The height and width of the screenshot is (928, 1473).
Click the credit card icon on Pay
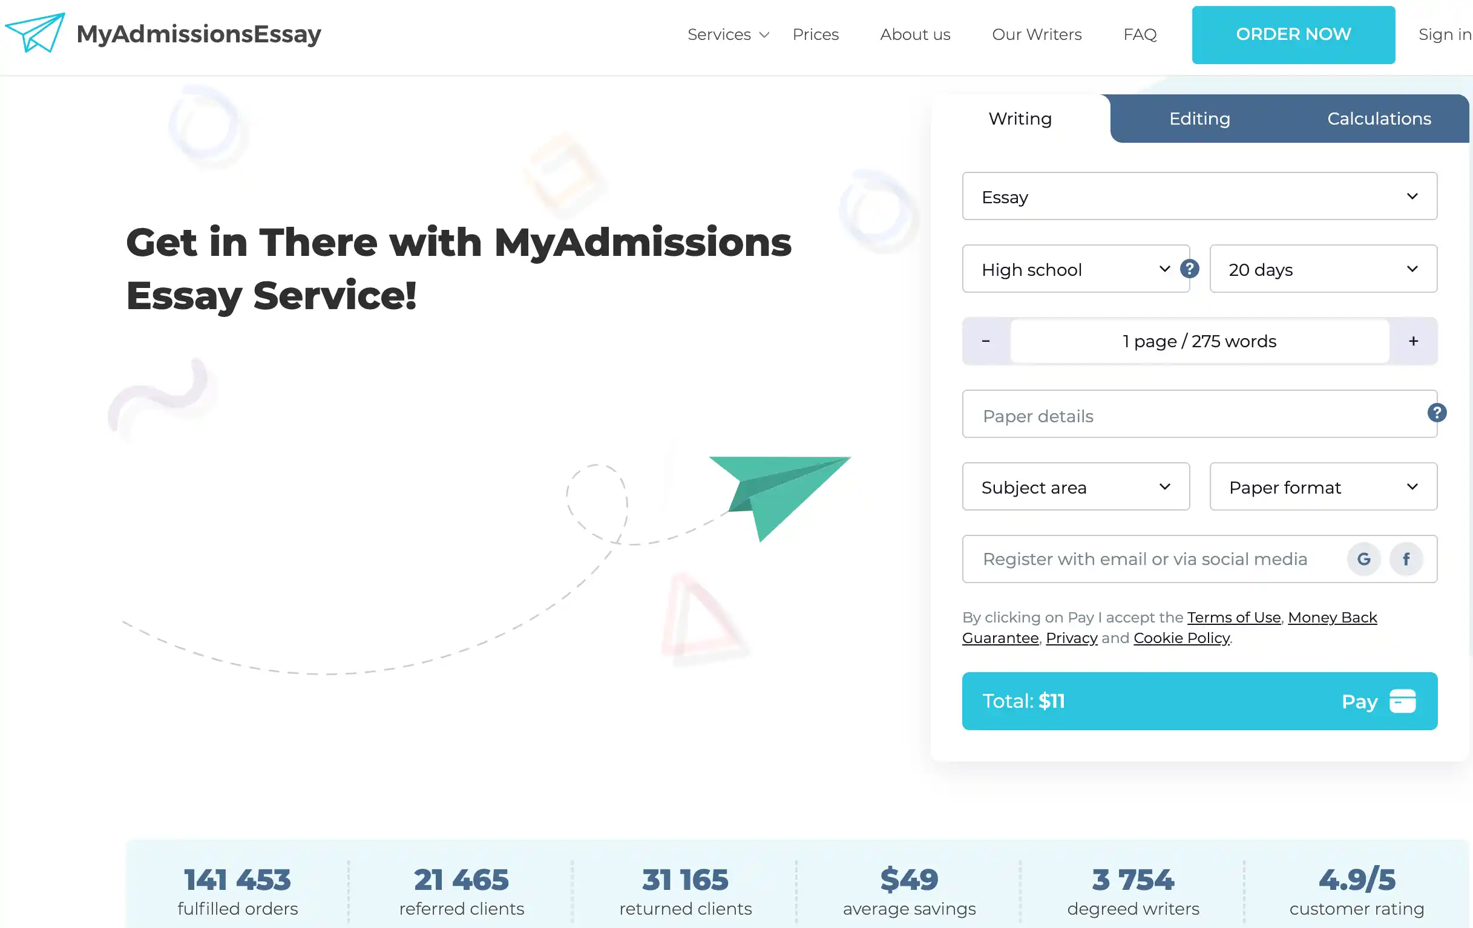pyautogui.click(x=1402, y=701)
